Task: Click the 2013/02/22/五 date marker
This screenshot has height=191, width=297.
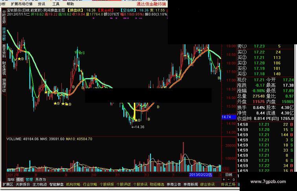Action: [x=201, y=175]
